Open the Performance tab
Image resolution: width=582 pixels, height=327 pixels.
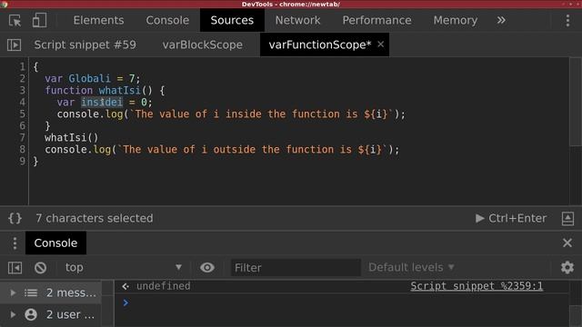376,20
